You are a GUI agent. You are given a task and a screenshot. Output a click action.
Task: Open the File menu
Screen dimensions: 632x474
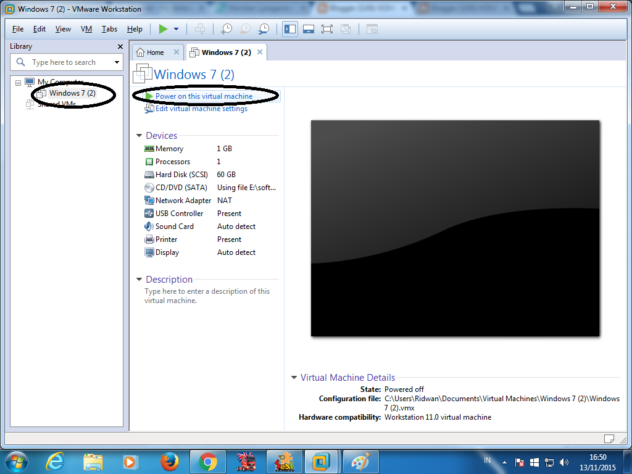18,29
